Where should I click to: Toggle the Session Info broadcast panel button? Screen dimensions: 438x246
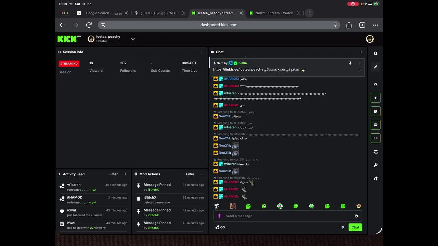click(375, 138)
